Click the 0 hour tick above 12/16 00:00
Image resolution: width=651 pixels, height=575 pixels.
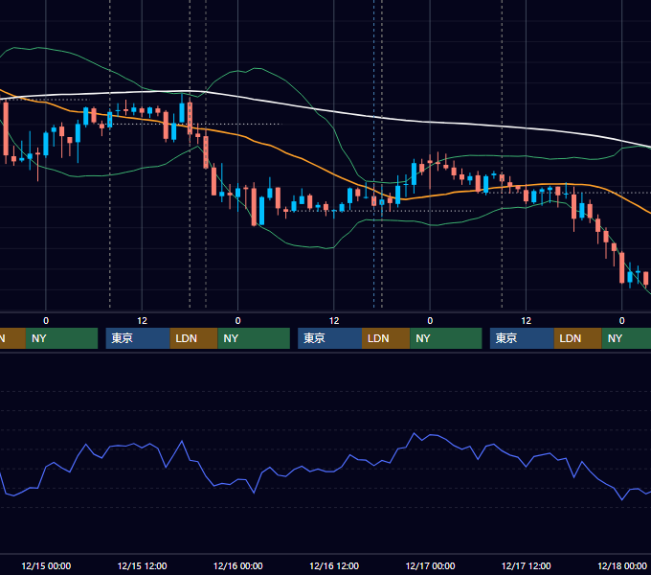coord(237,321)
